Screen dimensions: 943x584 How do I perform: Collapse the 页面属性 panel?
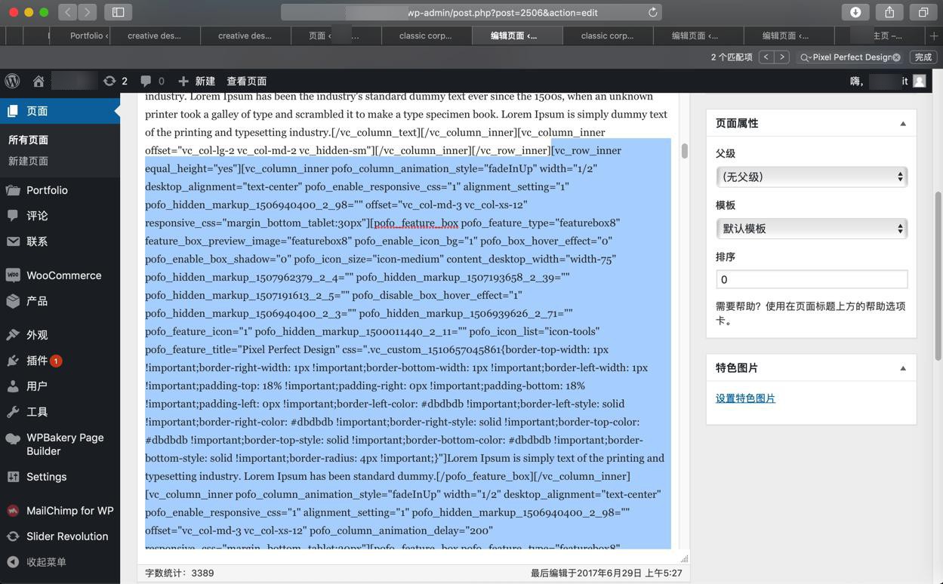903,124
